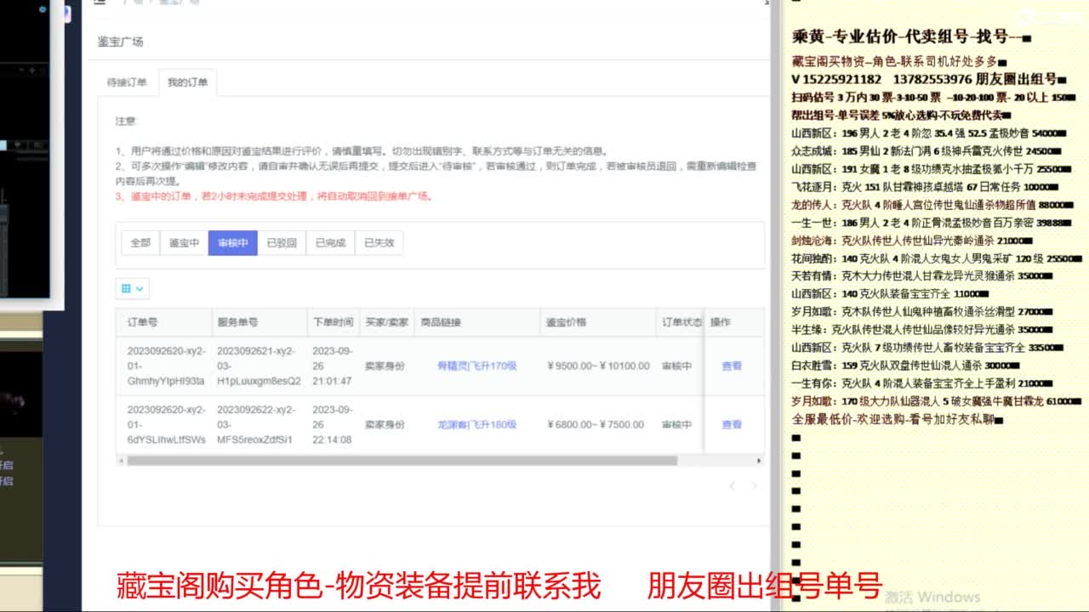Click price range ¥9500.00~¥10100.00
The image size is (1089, 612).
pos(598,366)
